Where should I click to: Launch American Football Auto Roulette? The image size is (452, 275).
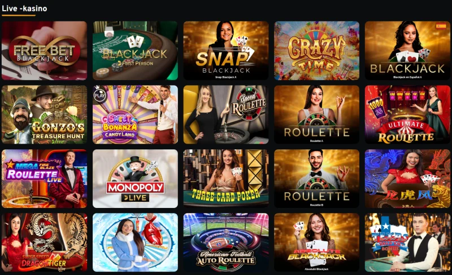tap(226, 242)
